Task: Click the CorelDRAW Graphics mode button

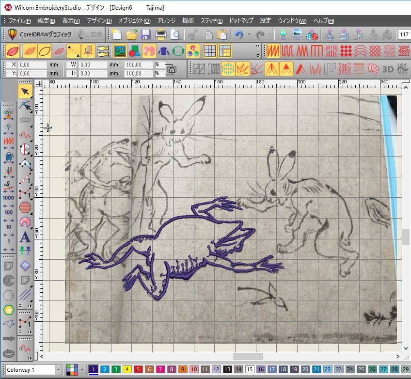Action: pos(39,34)
